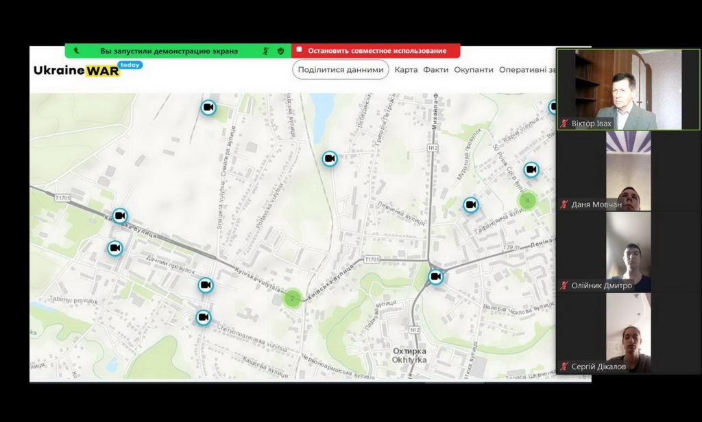This screenshot has width=702, height=422.
Task: Click the camera marker at the N12 road junction
Action: pyautogui.click(x=436, y=277)
